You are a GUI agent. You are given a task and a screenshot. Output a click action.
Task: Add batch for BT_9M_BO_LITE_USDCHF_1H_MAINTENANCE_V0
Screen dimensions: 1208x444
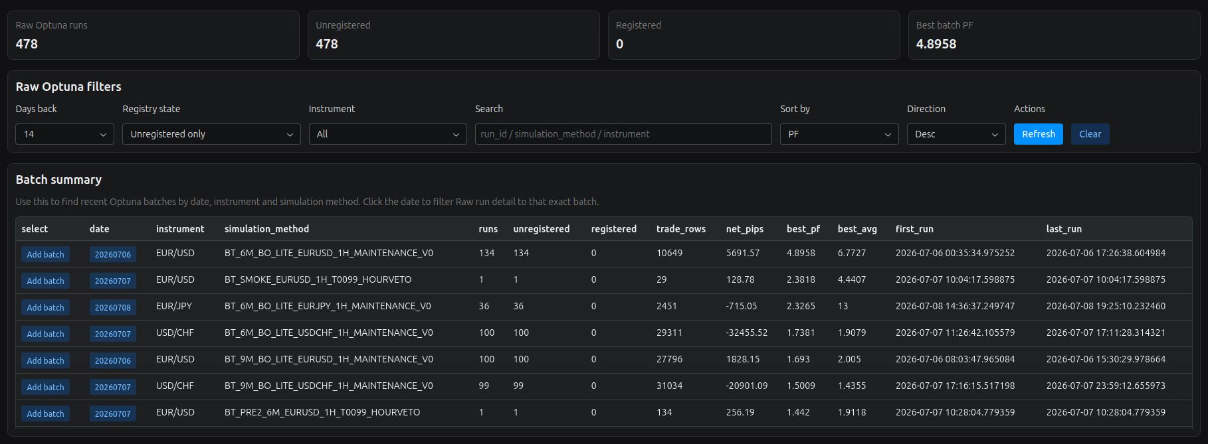point(45,387)
